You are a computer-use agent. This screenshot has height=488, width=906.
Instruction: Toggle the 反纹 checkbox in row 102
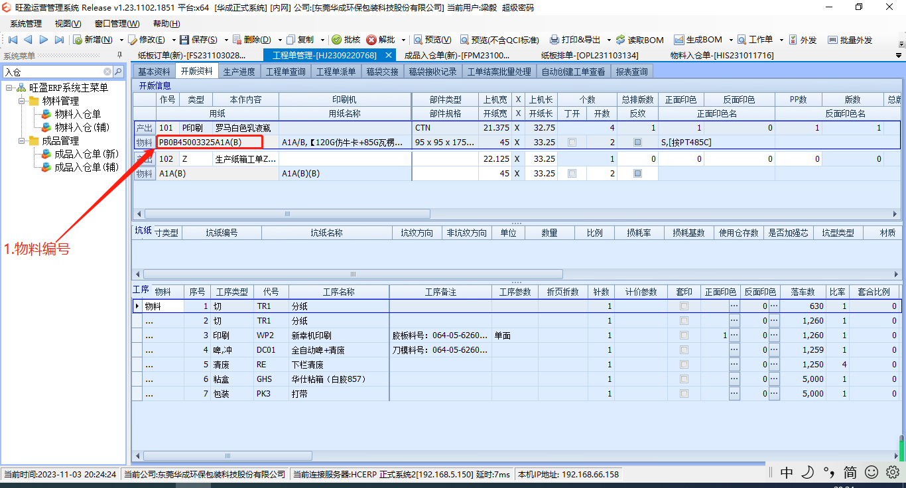(637, 173)
